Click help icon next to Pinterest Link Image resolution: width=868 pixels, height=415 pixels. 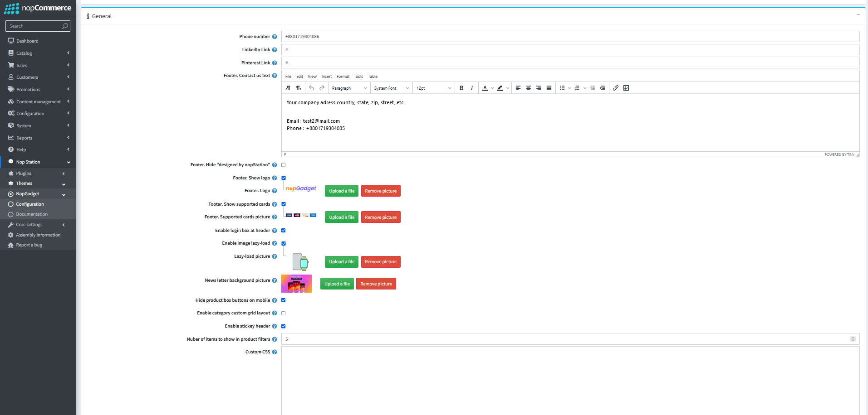(275, 63)
